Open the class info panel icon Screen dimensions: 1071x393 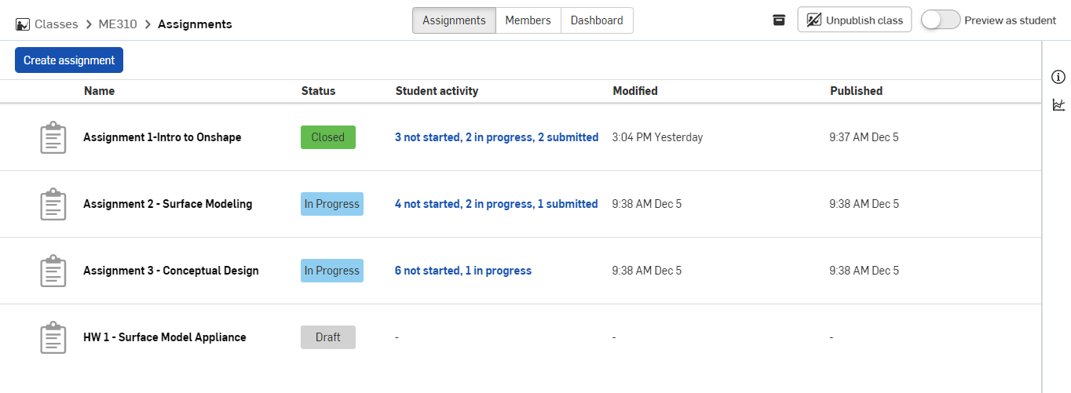(x=1058, y=77)
